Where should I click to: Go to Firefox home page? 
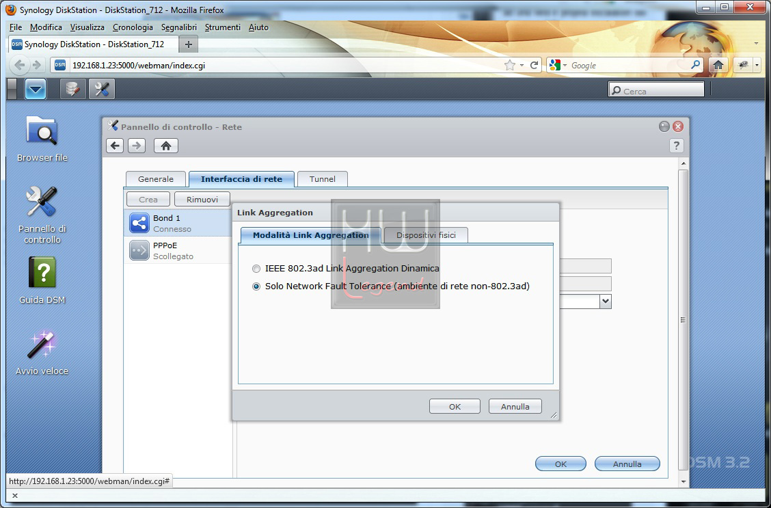click(718, 65)
